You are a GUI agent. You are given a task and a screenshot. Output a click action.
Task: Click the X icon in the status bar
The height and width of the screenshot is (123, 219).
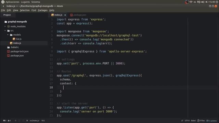(27, 121)
